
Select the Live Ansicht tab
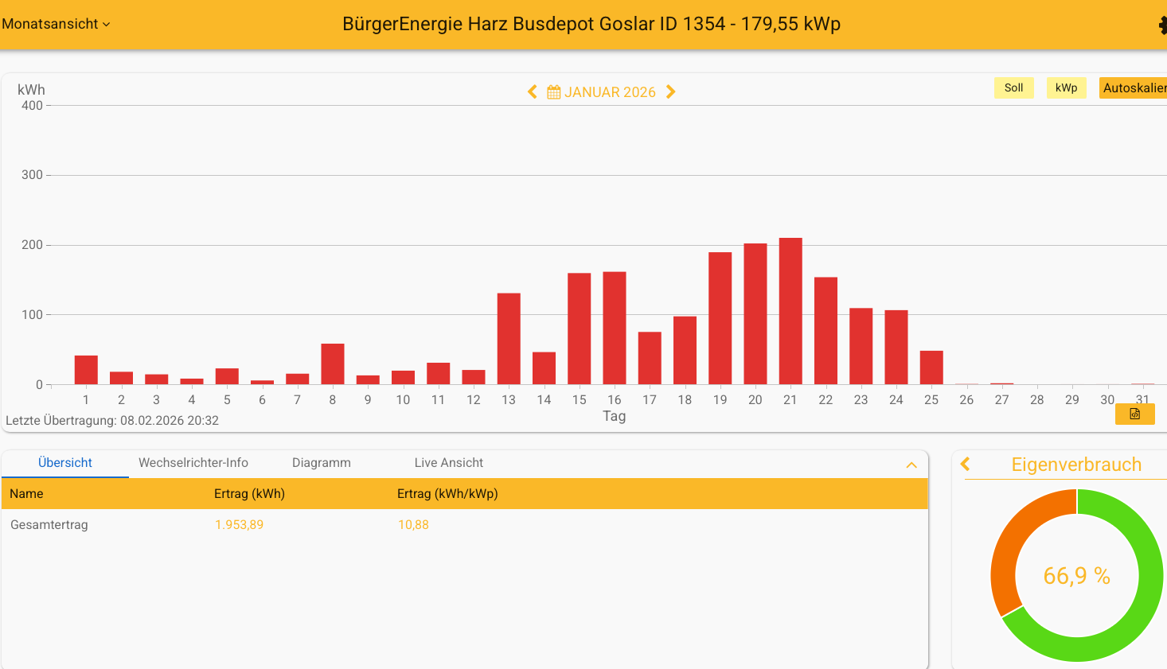[x=448, y=463]
